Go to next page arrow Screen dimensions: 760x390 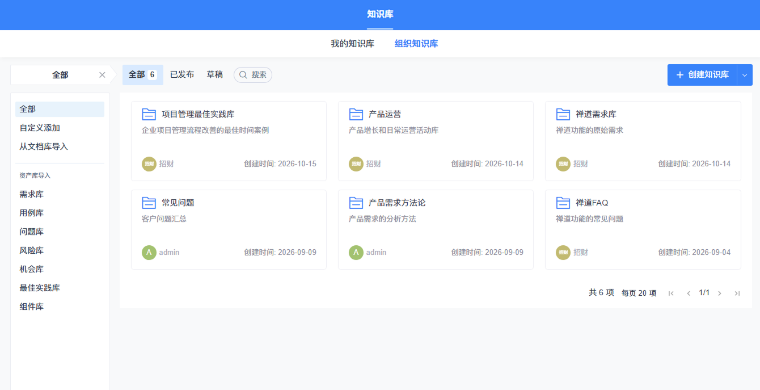coord(720,293)
